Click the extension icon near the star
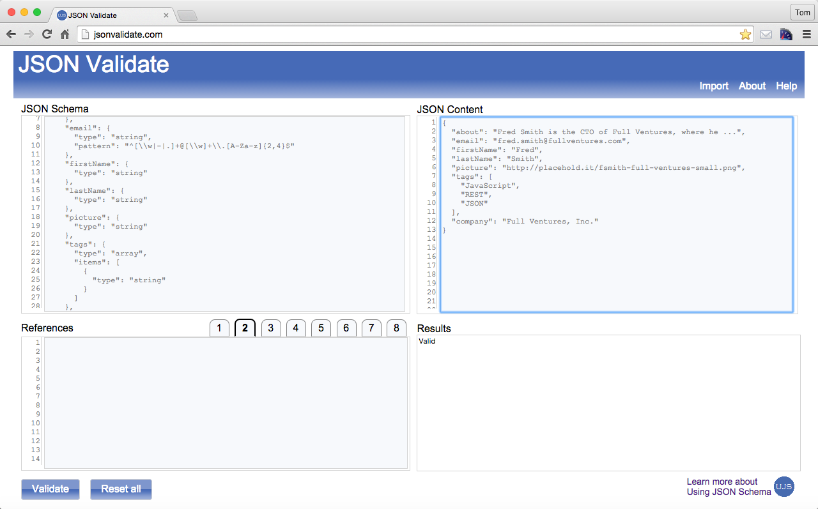Screen dimensions: 818x509 tap(785, 34)
